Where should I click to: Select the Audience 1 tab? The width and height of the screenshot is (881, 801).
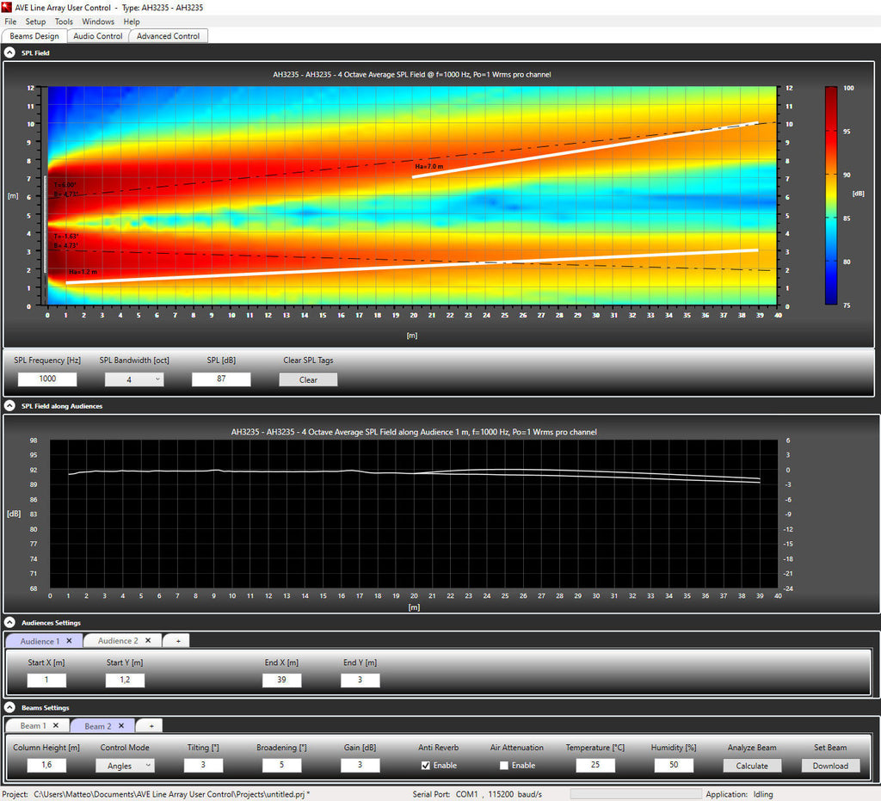click(x=40, y=641)
